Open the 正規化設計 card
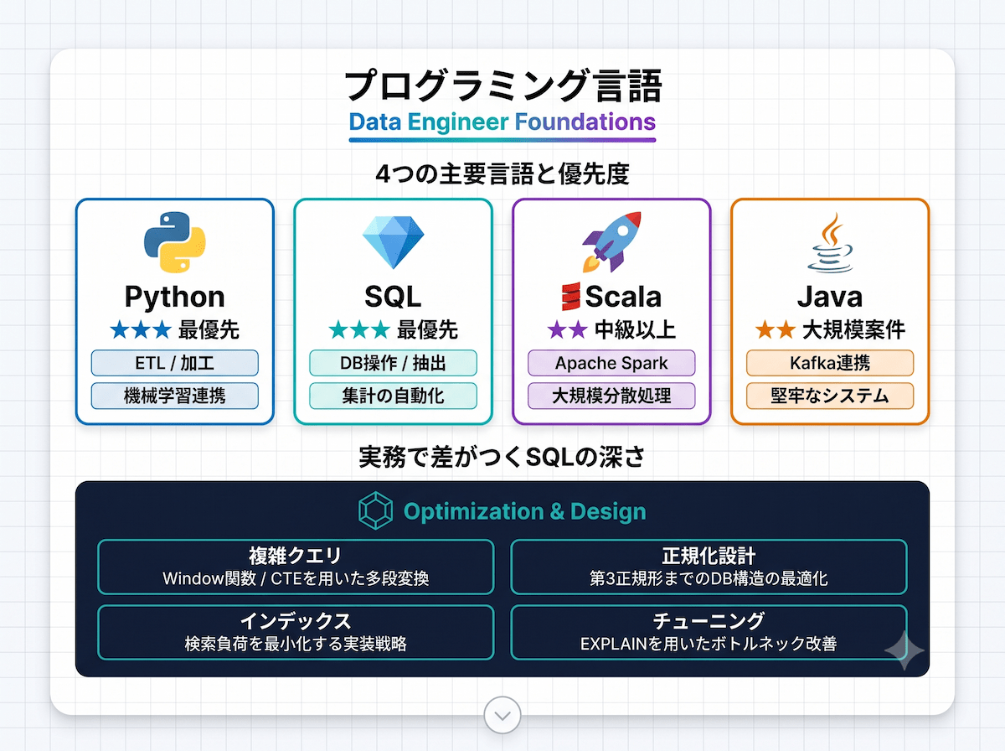Screen dimensions: 1005x751 (709, 567)
